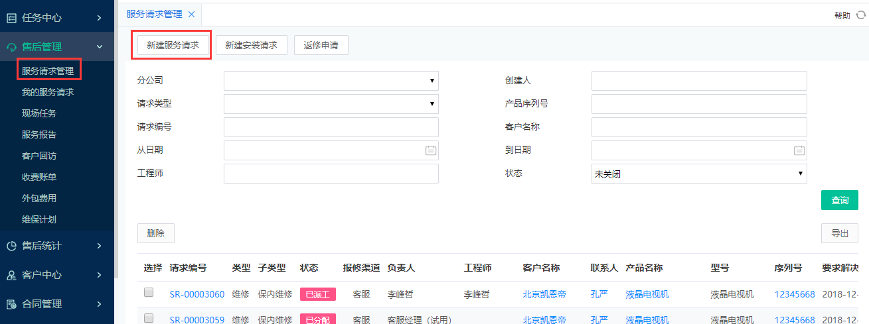Open the 分公司 dropdown
Viewport: 869px width, 324px height.
click(331, 81)
